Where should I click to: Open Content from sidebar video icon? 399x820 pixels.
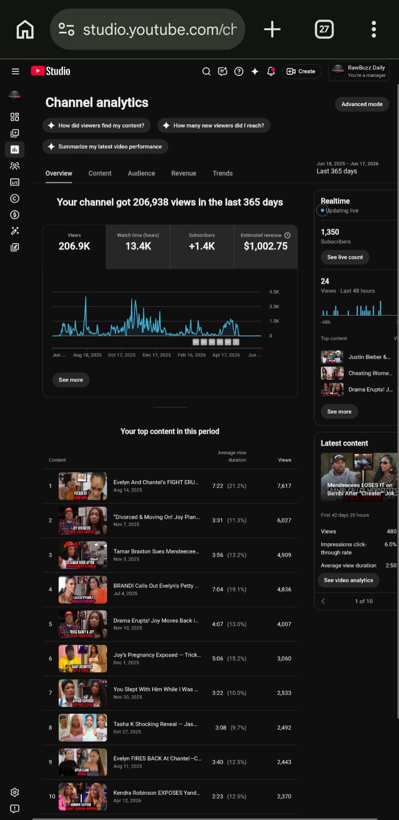pyautogui.click(x=15, y=133)
